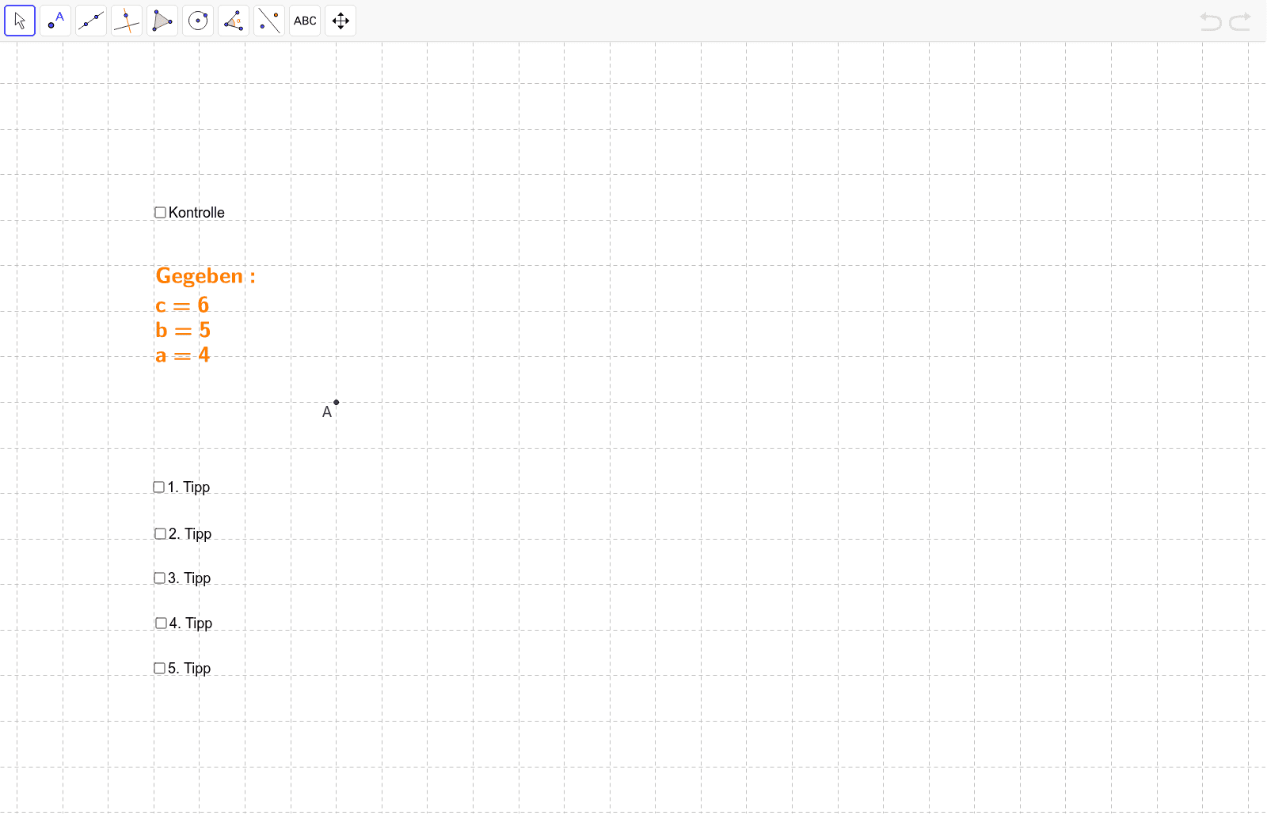This screenshot has width=1267, height=815.
Task: Select the Line through two points tool
Action: point(91,21)
